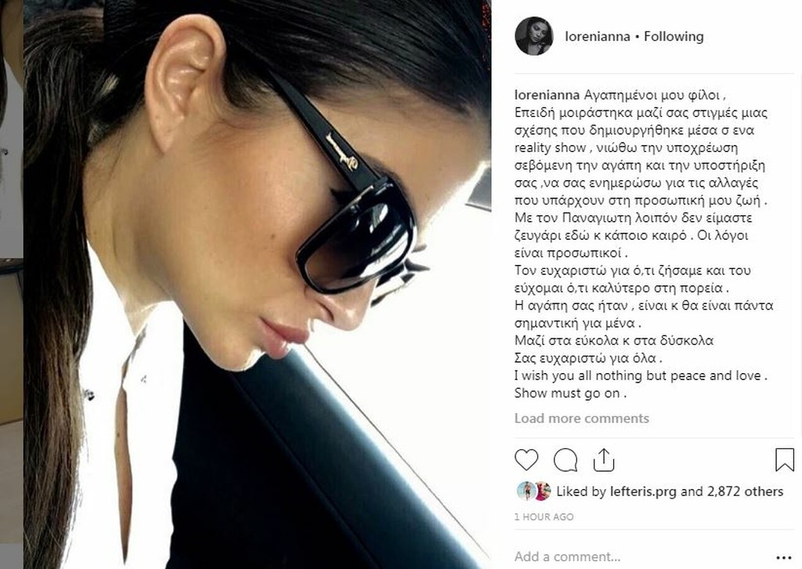802x569 pixels.
Task: Save the post with the bookmark icon
Action: point(785,459)
